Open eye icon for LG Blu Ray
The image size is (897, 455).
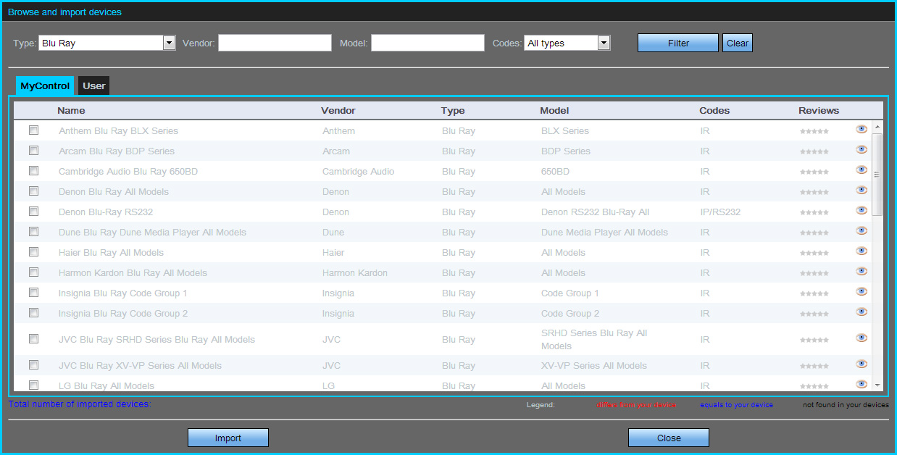coord(861,384)
